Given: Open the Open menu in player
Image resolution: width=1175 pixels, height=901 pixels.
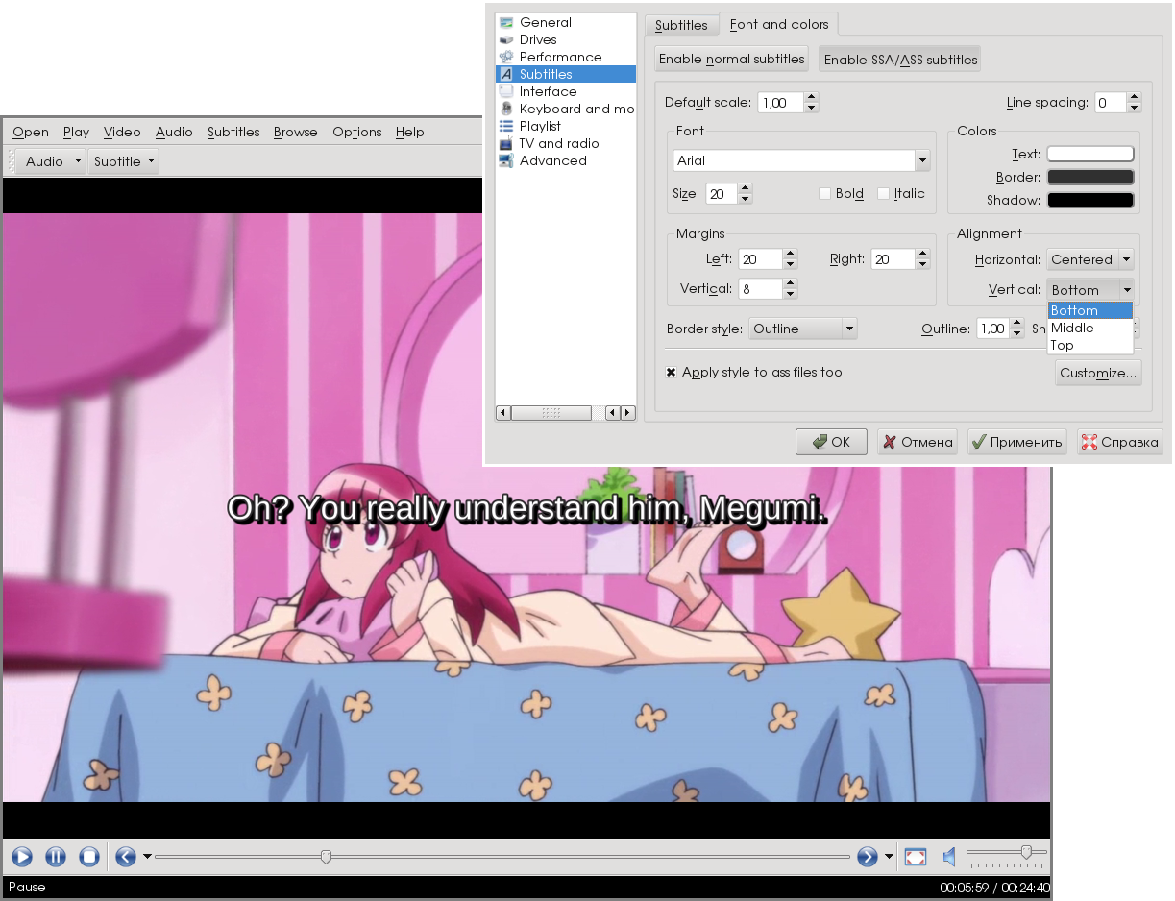Looking at the screenshot, I should 31,132.
